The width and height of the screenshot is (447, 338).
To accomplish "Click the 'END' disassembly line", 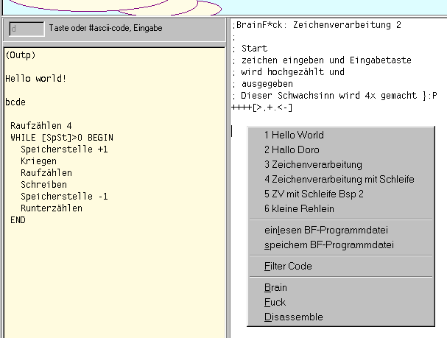I will 18,220.
